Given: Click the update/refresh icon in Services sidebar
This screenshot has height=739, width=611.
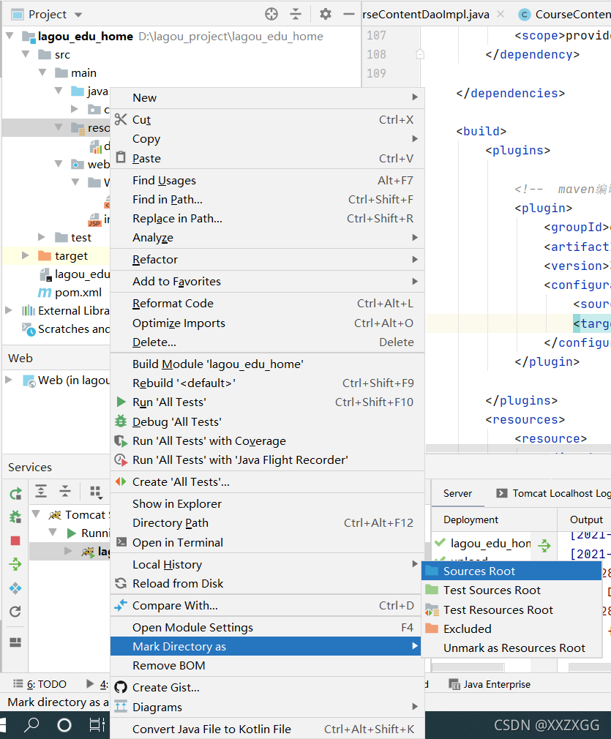Looking at the screenshot, I should point(15,611).
